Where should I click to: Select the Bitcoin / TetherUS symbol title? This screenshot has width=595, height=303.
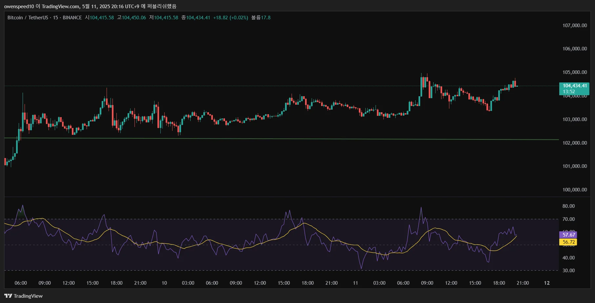[x=28, y=18]
